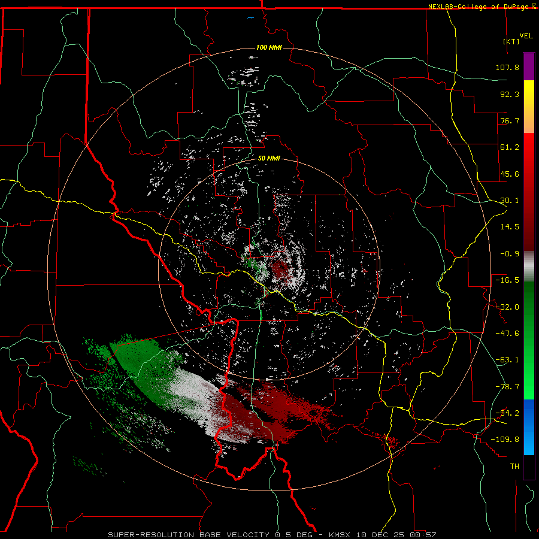Click the 14.5 velocity scale value

(x=510, y=227)
